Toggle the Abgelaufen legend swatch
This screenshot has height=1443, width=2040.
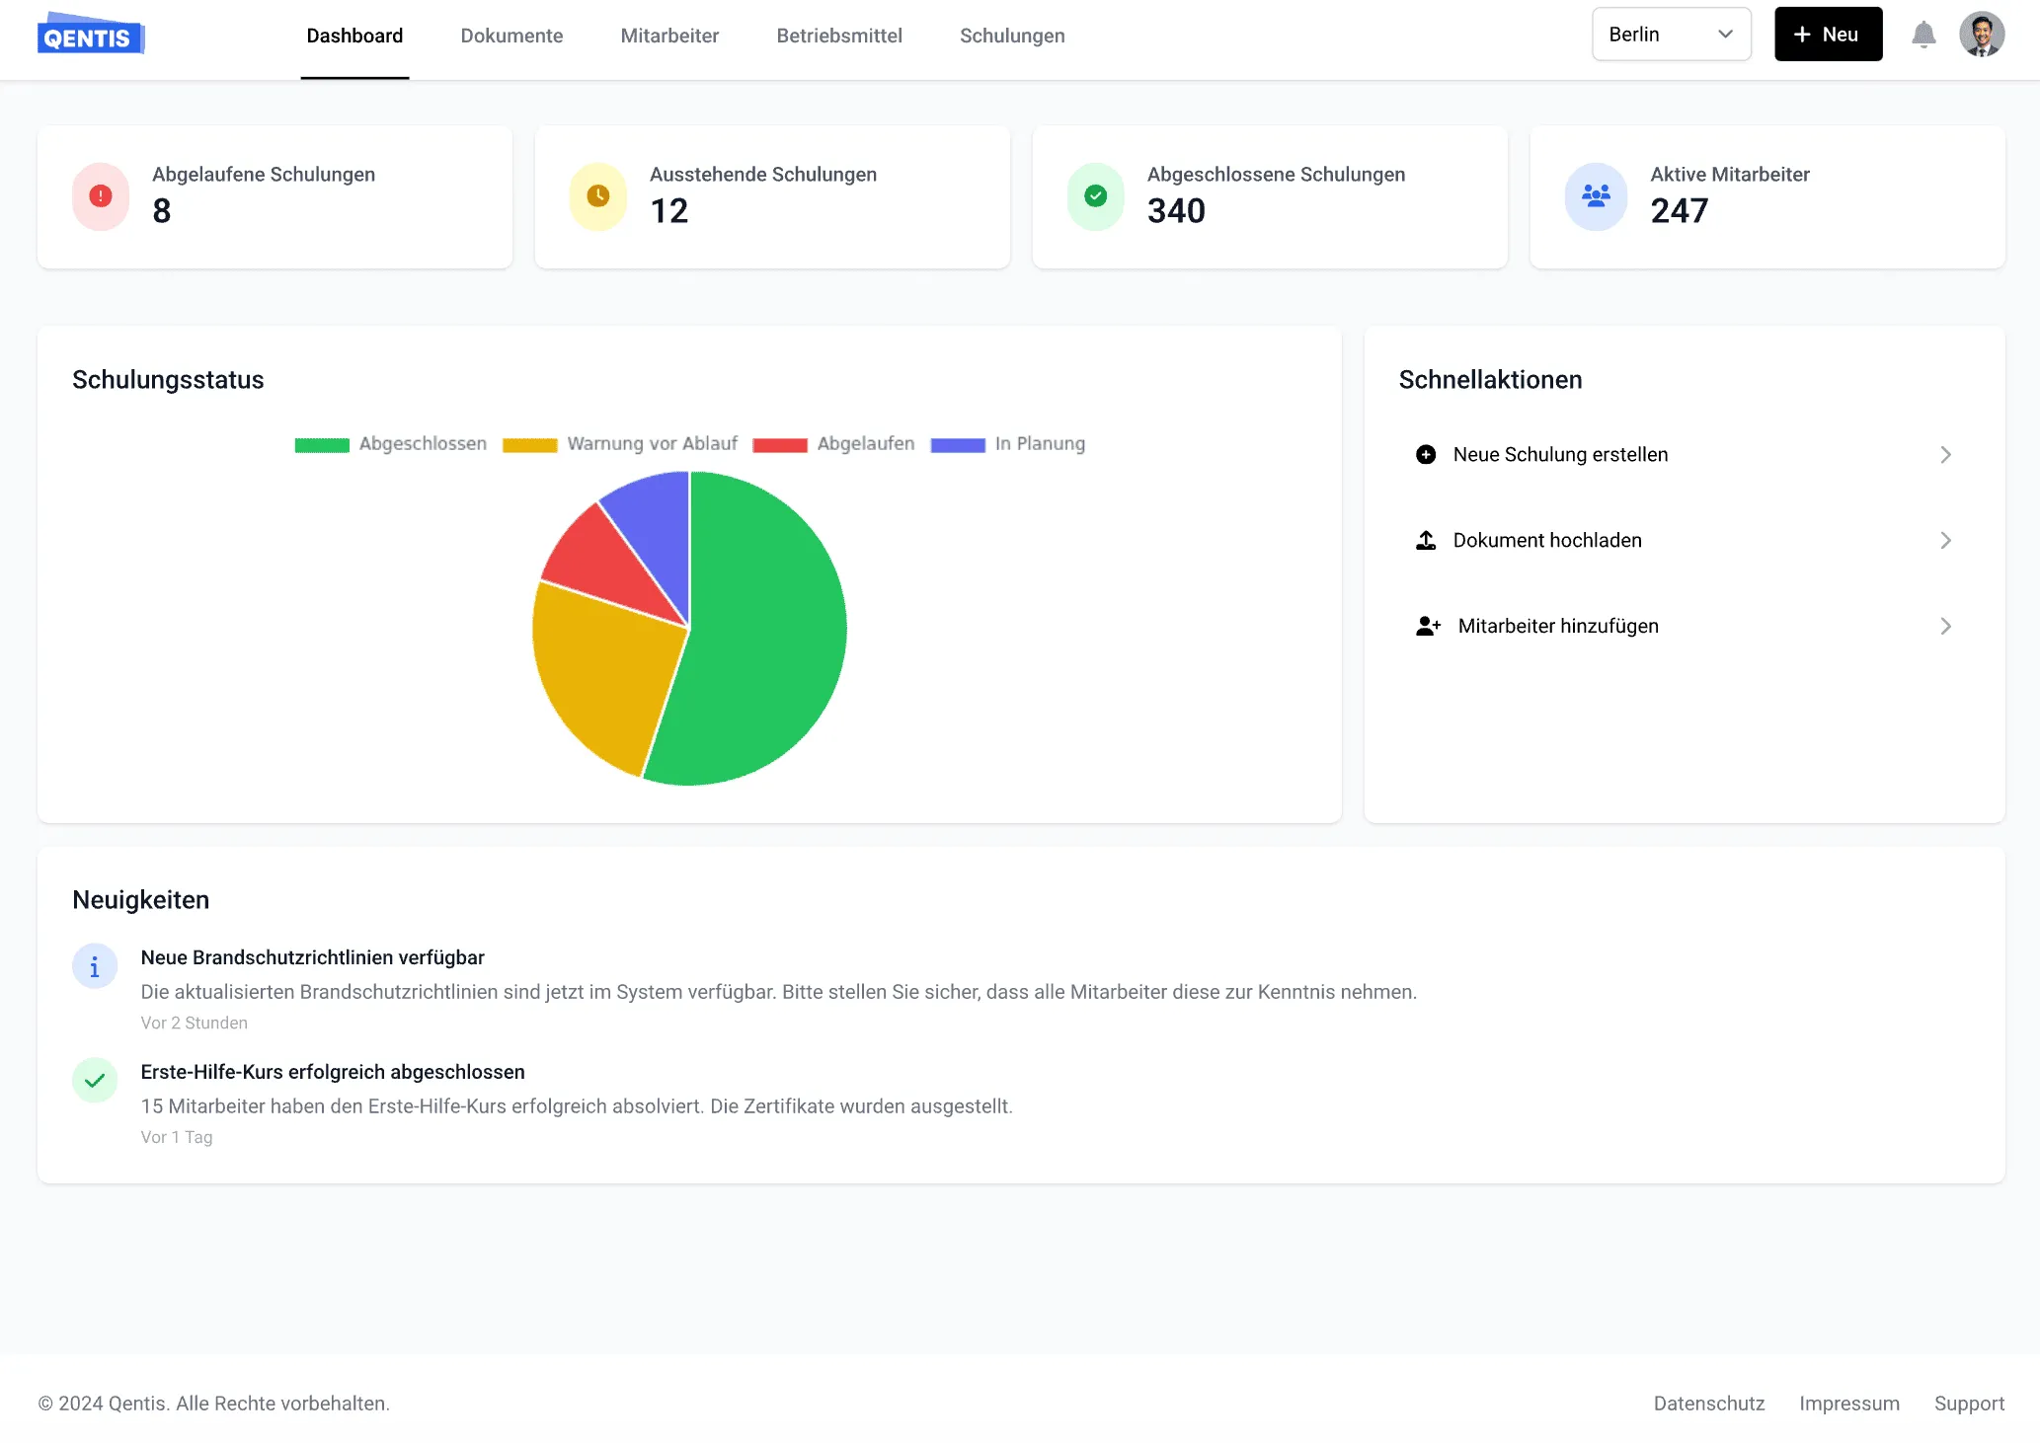780,445
